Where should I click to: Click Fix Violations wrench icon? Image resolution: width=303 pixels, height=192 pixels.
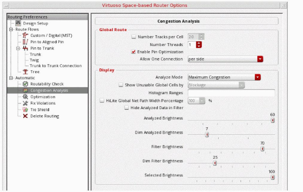(25, 103)
